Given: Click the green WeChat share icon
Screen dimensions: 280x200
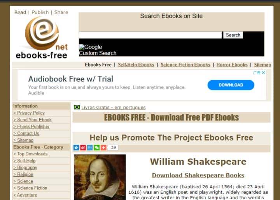Looking at the screenshot, I should click(x=97, y=148).
